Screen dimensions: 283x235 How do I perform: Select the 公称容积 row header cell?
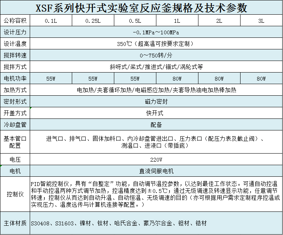(x=15, y=21)
